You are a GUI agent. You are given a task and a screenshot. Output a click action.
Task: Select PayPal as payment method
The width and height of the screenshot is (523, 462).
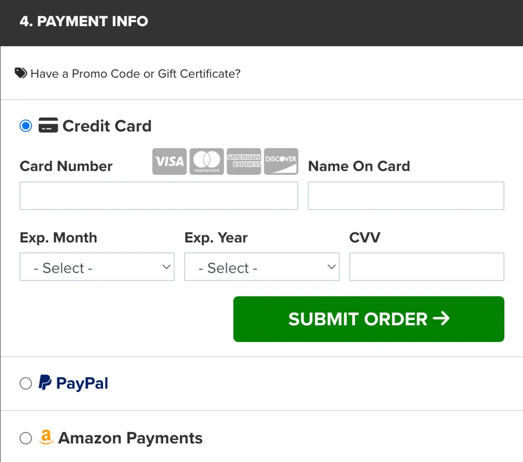pos(26,383)
